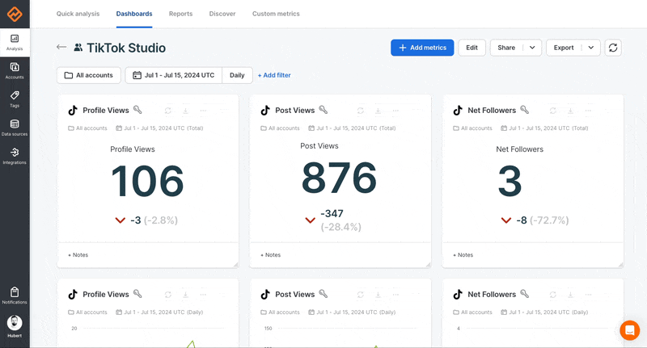This screenshot has height=348, width=647.
Task: Open the Tags sidebar icon
Action: tap(15, 99)
